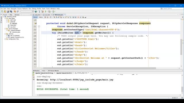184x103 pixels.
Task: Switch to the Files panel tab
Action: point(11,15)
